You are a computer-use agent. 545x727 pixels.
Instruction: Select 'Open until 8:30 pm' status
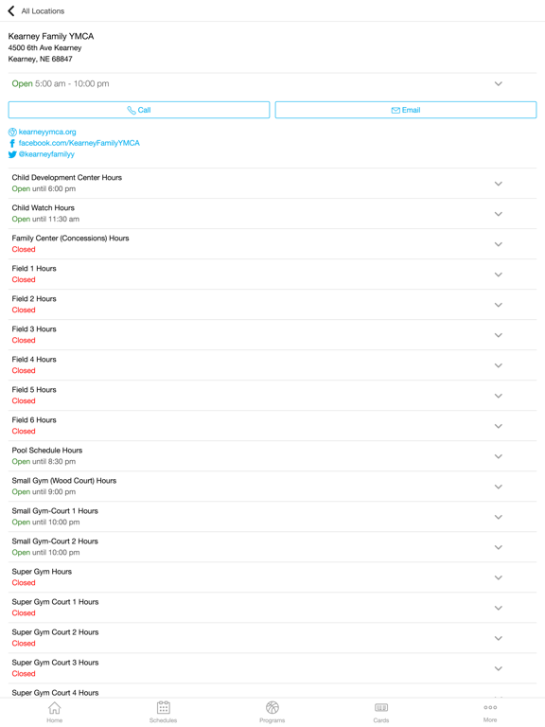44,461
